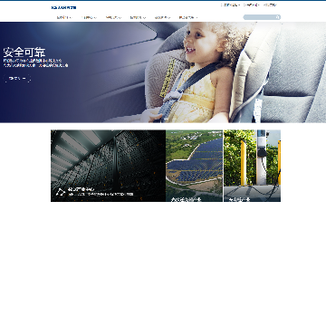Click the caption text on solar farm tile
The height and width of the screenshot is (326, 326).
pyautogui.click(x=186, y=199)
